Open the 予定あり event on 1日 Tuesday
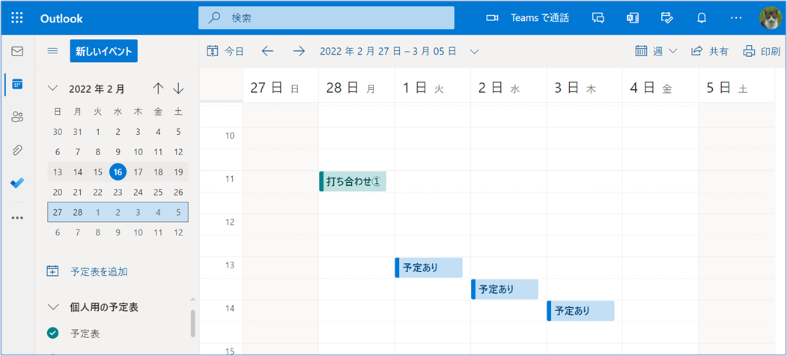Viewport: 787px width, 356px height. (428, 268)
